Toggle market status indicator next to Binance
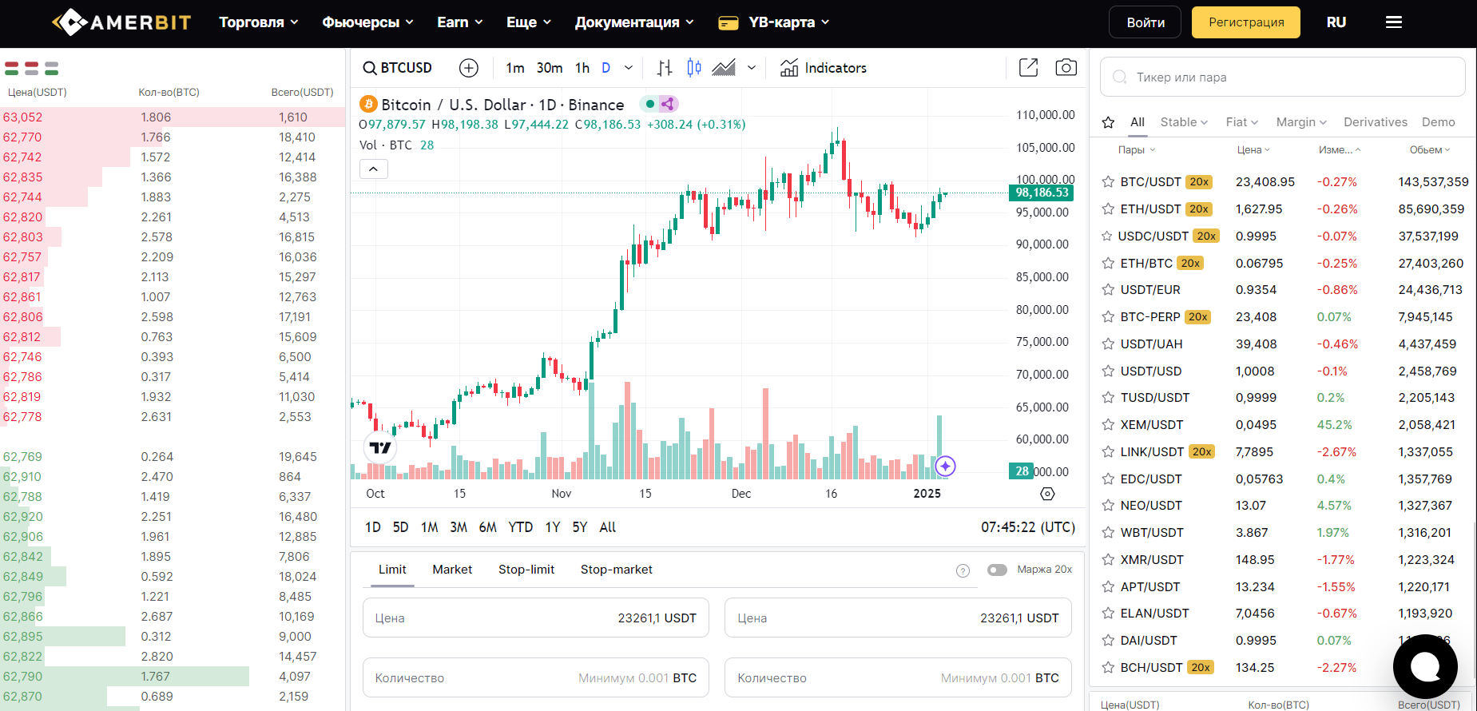Viewport: 1477px width, 711px height. click(649, 104)
